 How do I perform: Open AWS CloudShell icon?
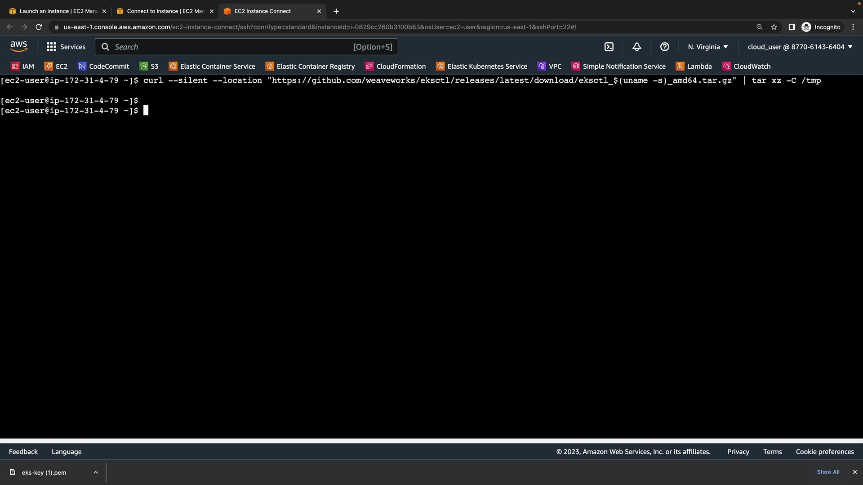coord(609,47)
